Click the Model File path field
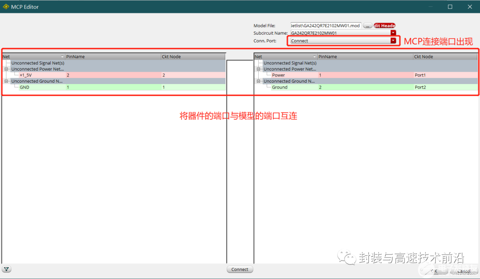Screen dimensions: 480x279 [x=325, y=26]
